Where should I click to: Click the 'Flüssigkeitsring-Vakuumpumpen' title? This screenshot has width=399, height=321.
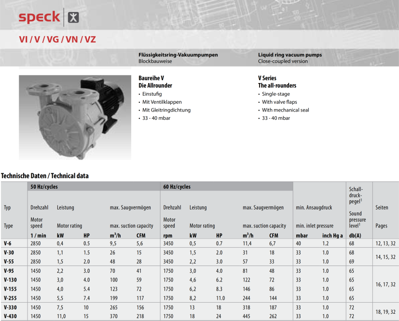click(178, 55)
